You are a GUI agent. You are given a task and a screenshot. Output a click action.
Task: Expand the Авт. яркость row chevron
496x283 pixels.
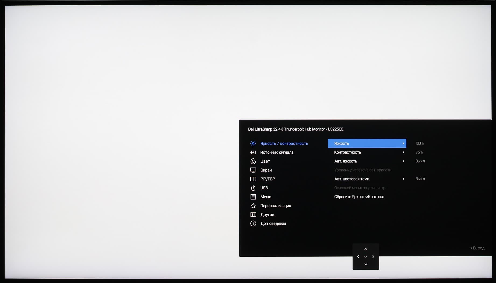[x=403, y=161]
